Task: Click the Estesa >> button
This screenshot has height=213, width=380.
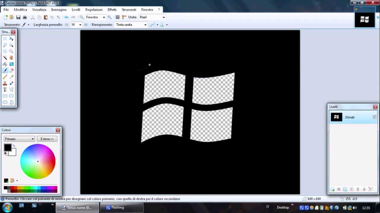Action: click(47, 139)
